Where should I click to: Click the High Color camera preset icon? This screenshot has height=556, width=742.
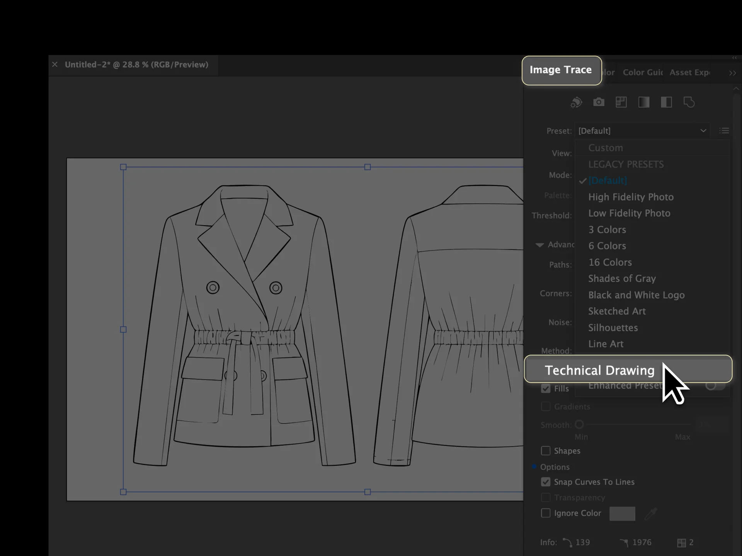[599, 102]
